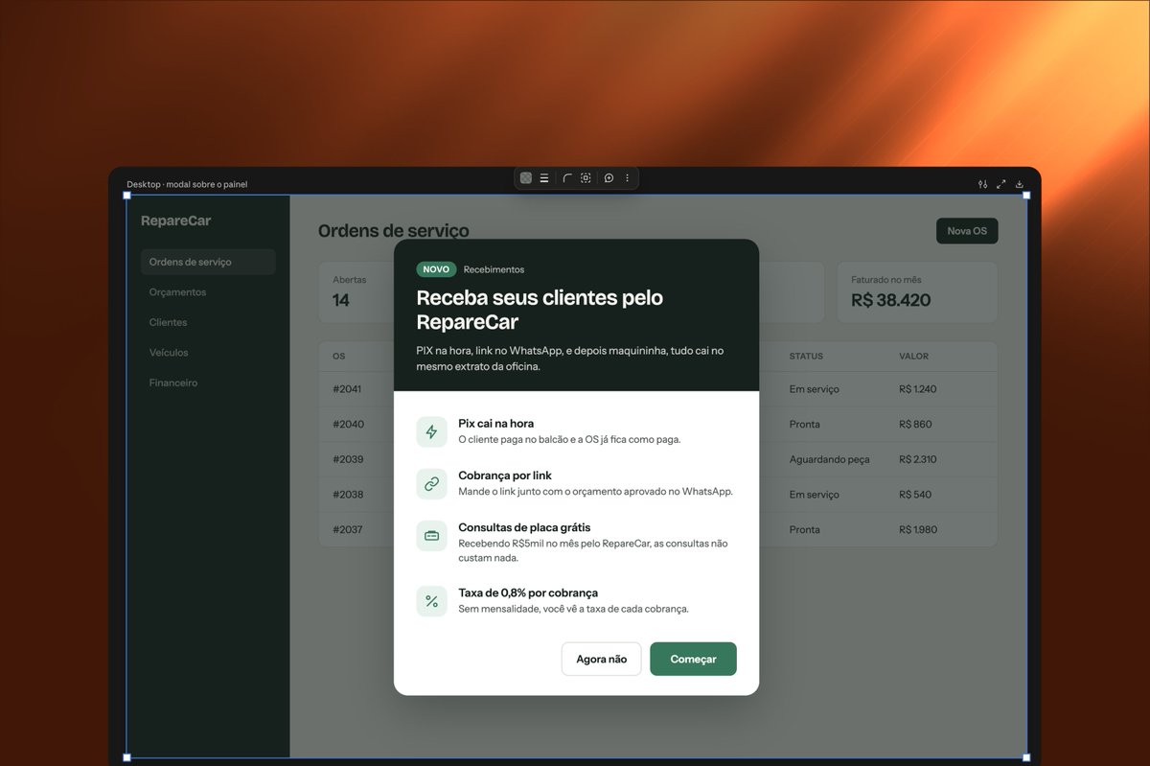Screen dimensions: 1150x766
Task: Click the Nova OS button
Action: (x=967, y=231)
